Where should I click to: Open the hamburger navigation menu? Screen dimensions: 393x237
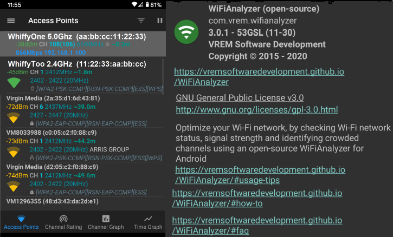[11, 20]
